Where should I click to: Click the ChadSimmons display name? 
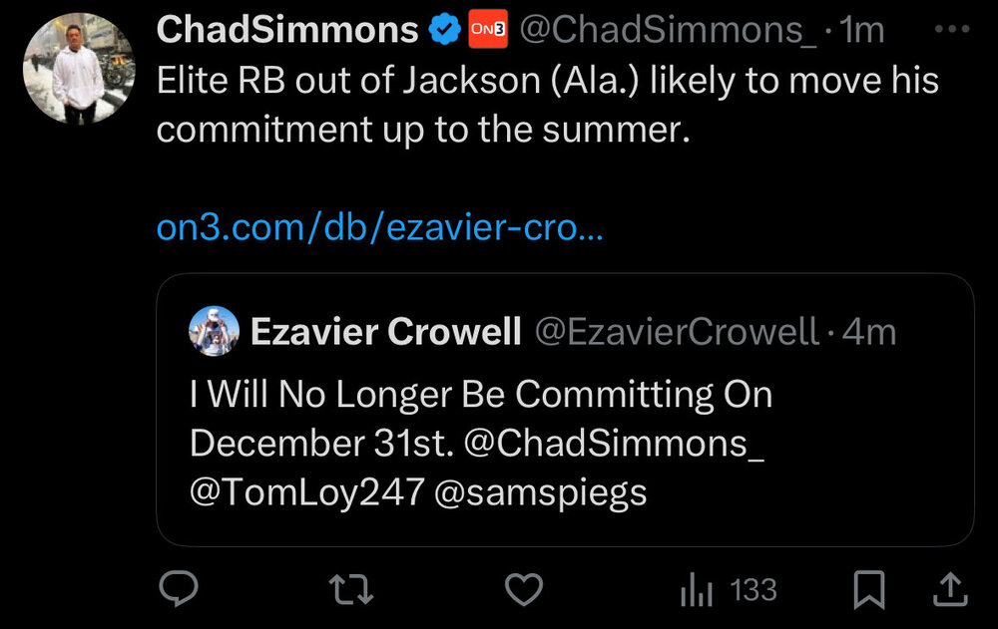point(286,31)
